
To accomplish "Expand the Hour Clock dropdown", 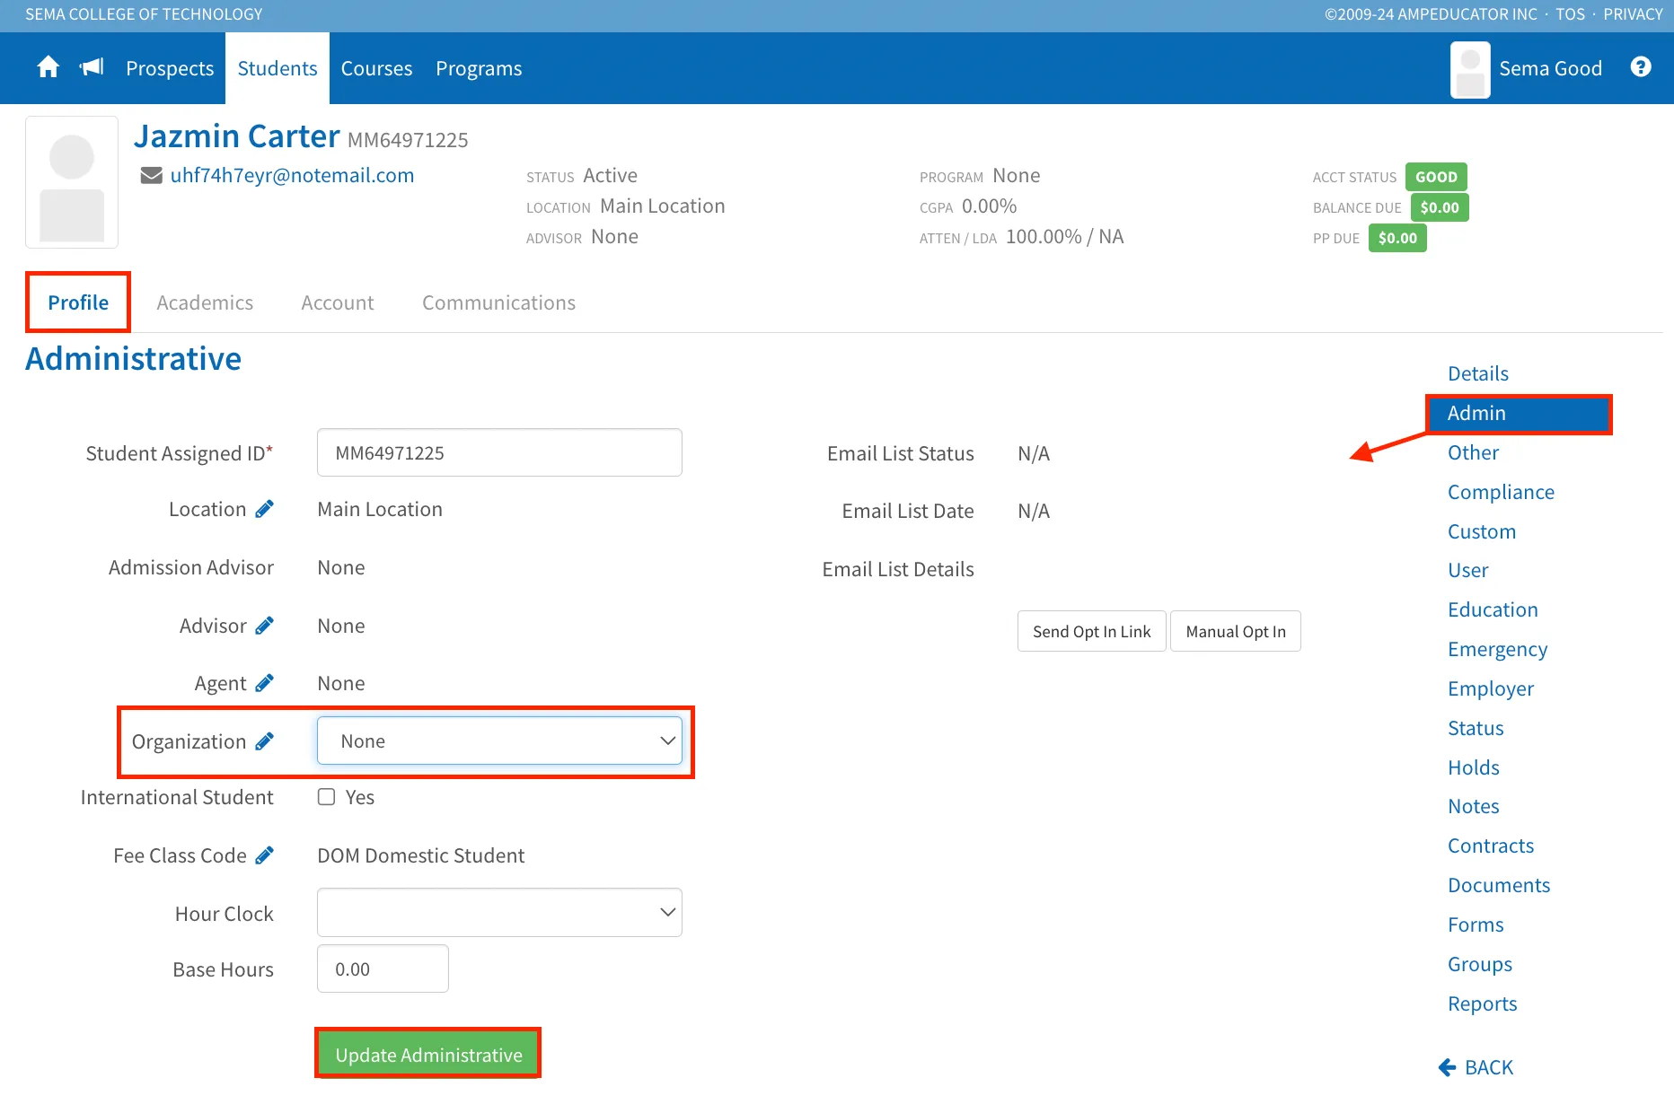I will click(499, 913).
